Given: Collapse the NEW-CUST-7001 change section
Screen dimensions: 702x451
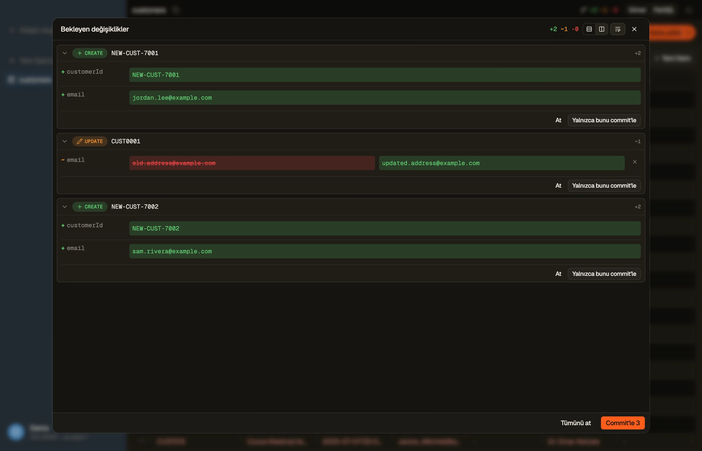Looking at the screenshot, I should click(65, 53).
